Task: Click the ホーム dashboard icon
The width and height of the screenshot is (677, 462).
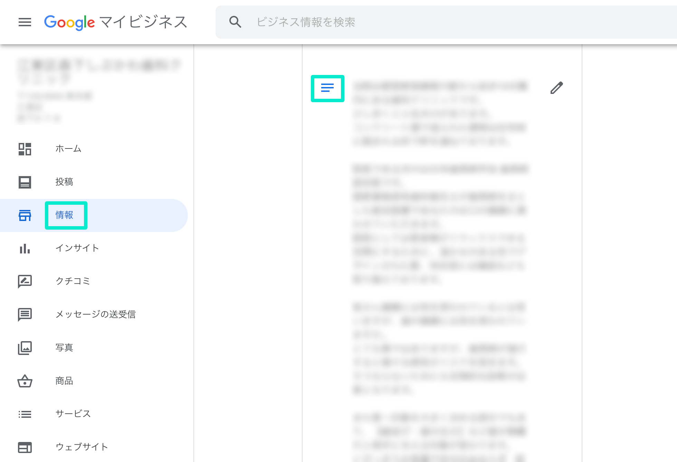Action: pyautogui.click(x=25, y=149)
